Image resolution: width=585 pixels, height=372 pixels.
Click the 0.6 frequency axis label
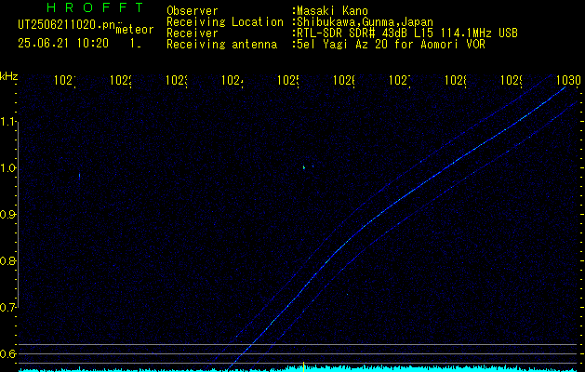click(7, 353)
